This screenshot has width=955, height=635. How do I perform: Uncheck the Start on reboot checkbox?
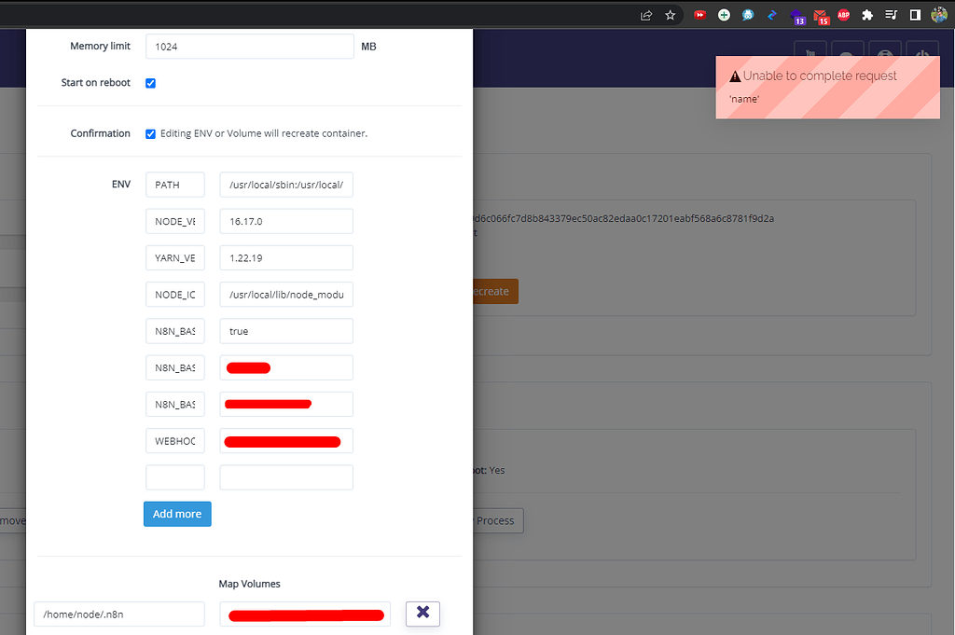150,83
